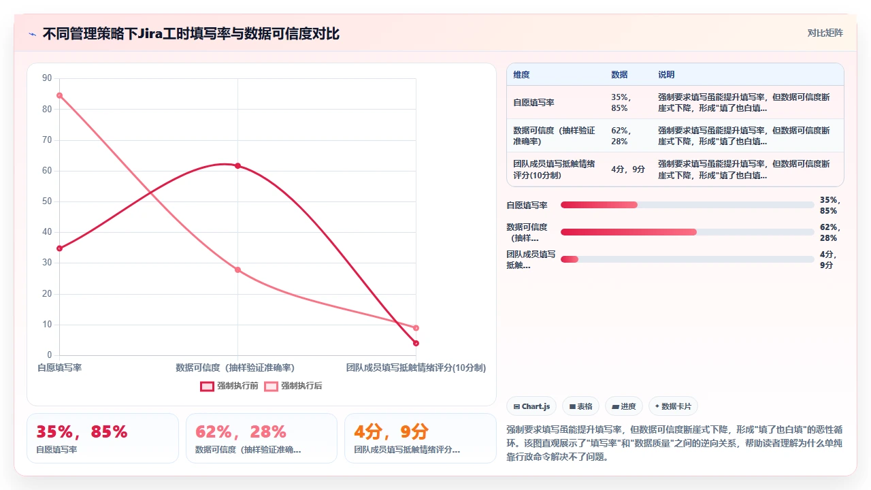Toggle the 强制执行前 legend entry

(x=229, y=386)
